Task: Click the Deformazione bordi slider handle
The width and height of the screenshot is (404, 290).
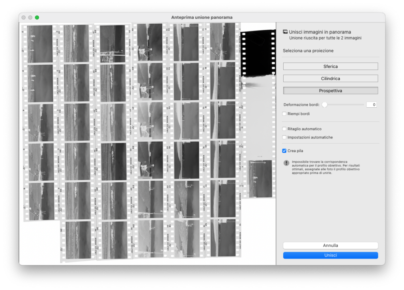Action: coord(325,105)
